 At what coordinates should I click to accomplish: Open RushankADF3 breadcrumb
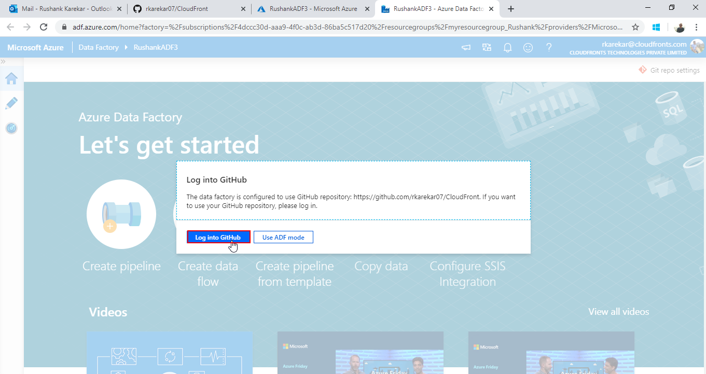[156, 47]
